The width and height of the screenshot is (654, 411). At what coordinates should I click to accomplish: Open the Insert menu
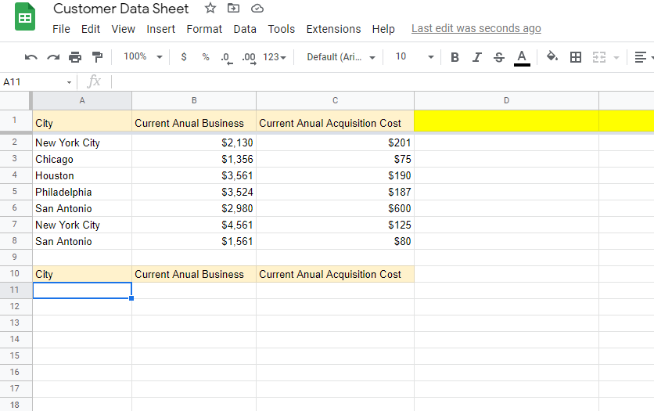click(161, 29)
